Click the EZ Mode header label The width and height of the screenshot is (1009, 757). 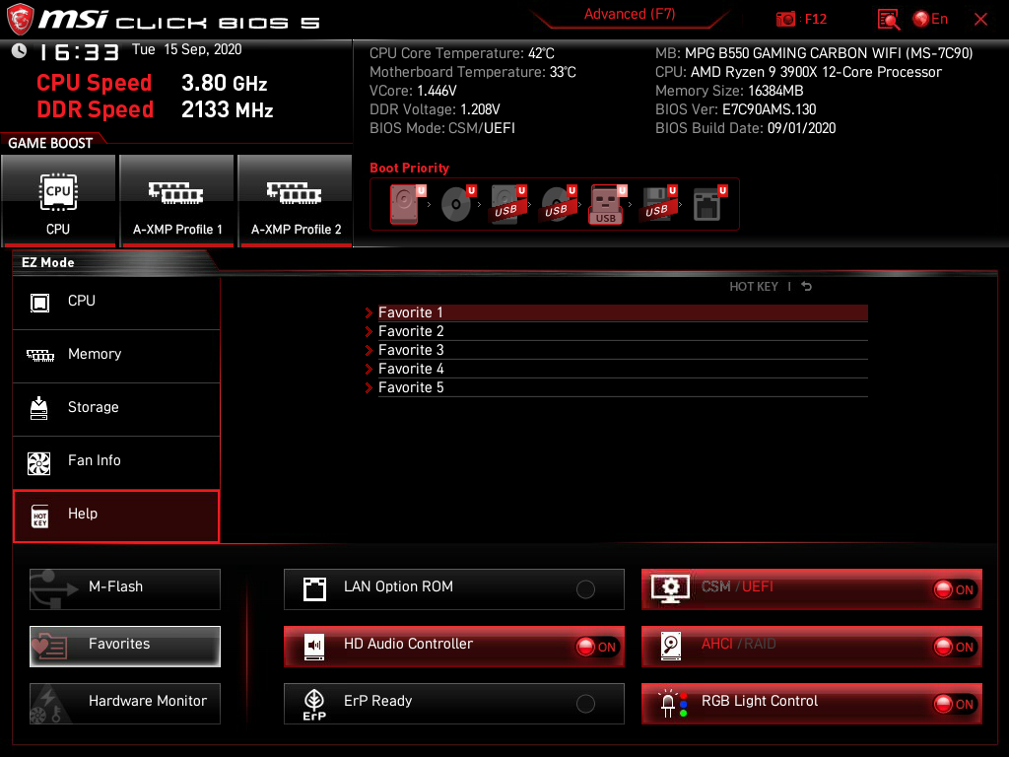pos(48,262)
